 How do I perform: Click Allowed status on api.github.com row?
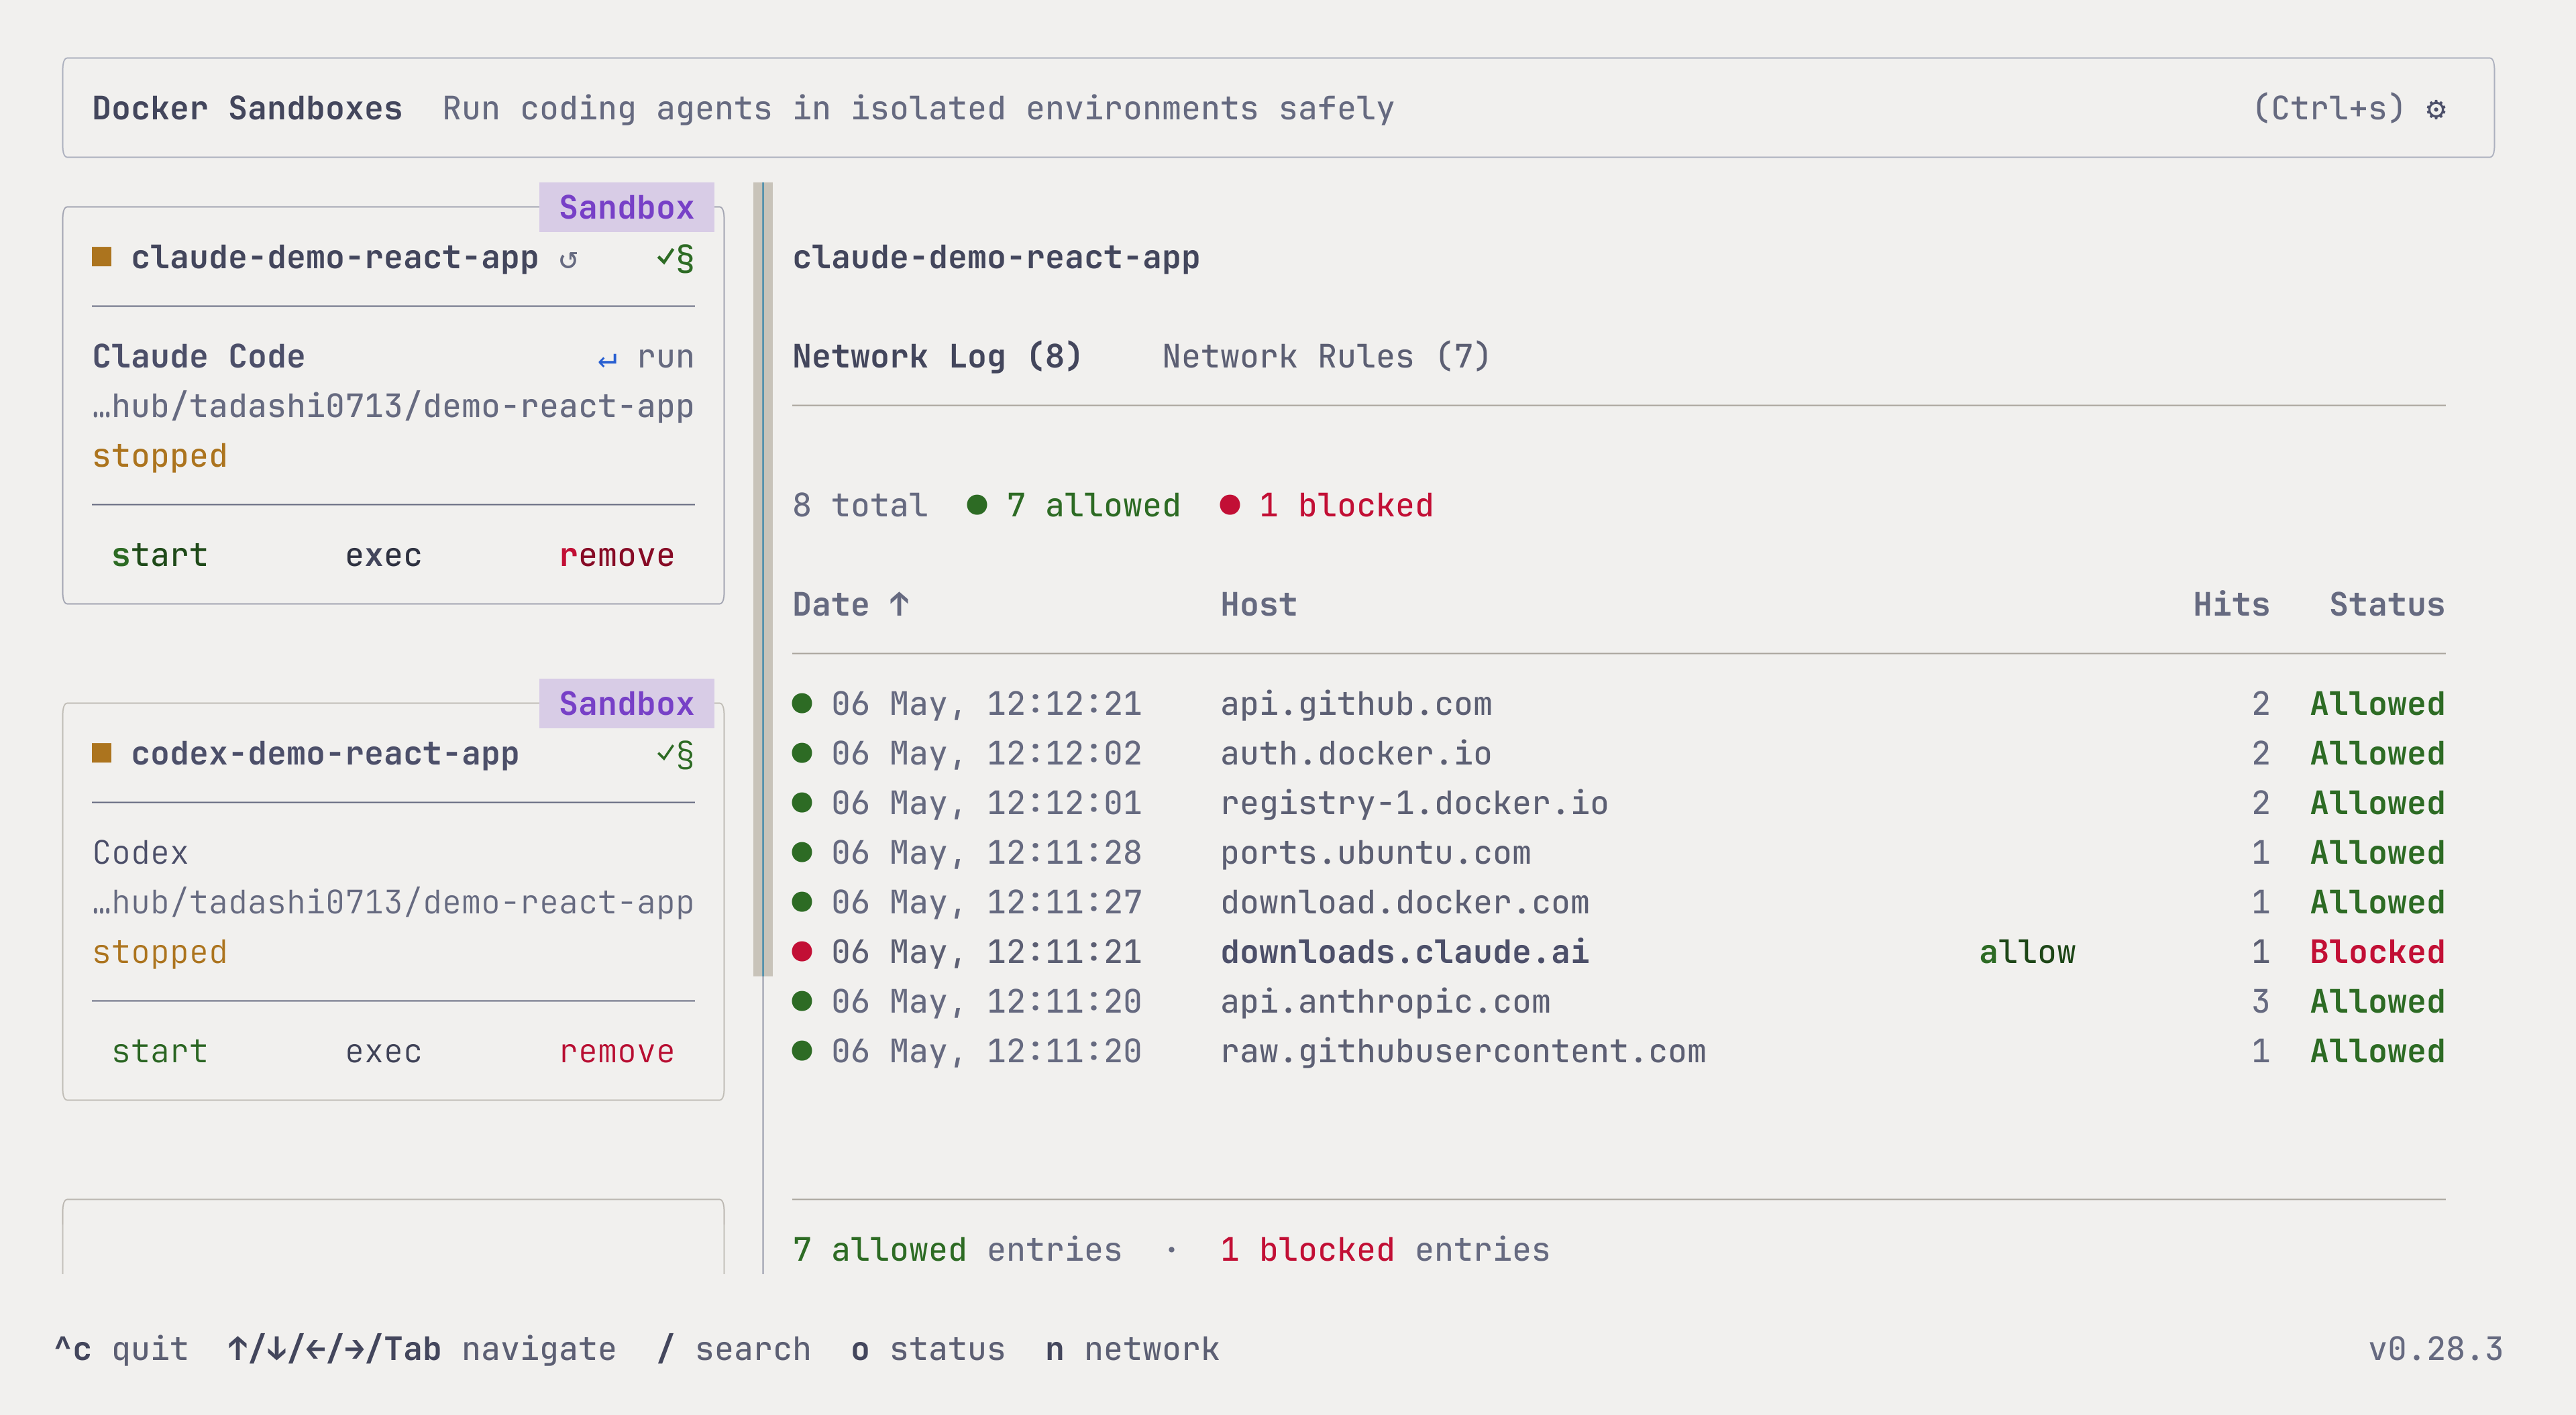point(2377,704)
